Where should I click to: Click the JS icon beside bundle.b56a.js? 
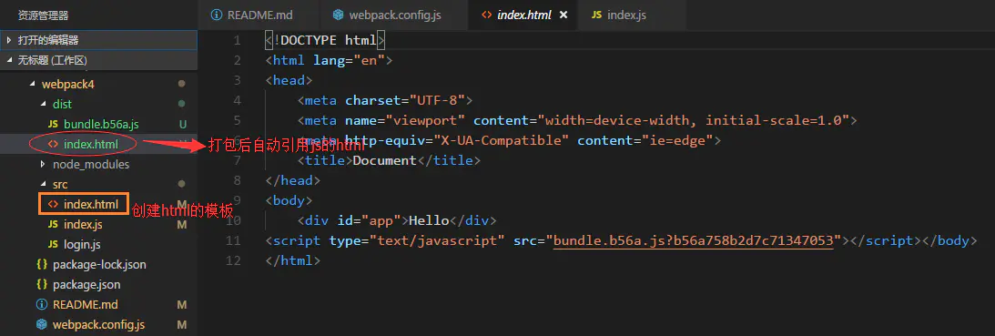pos(54,124)
